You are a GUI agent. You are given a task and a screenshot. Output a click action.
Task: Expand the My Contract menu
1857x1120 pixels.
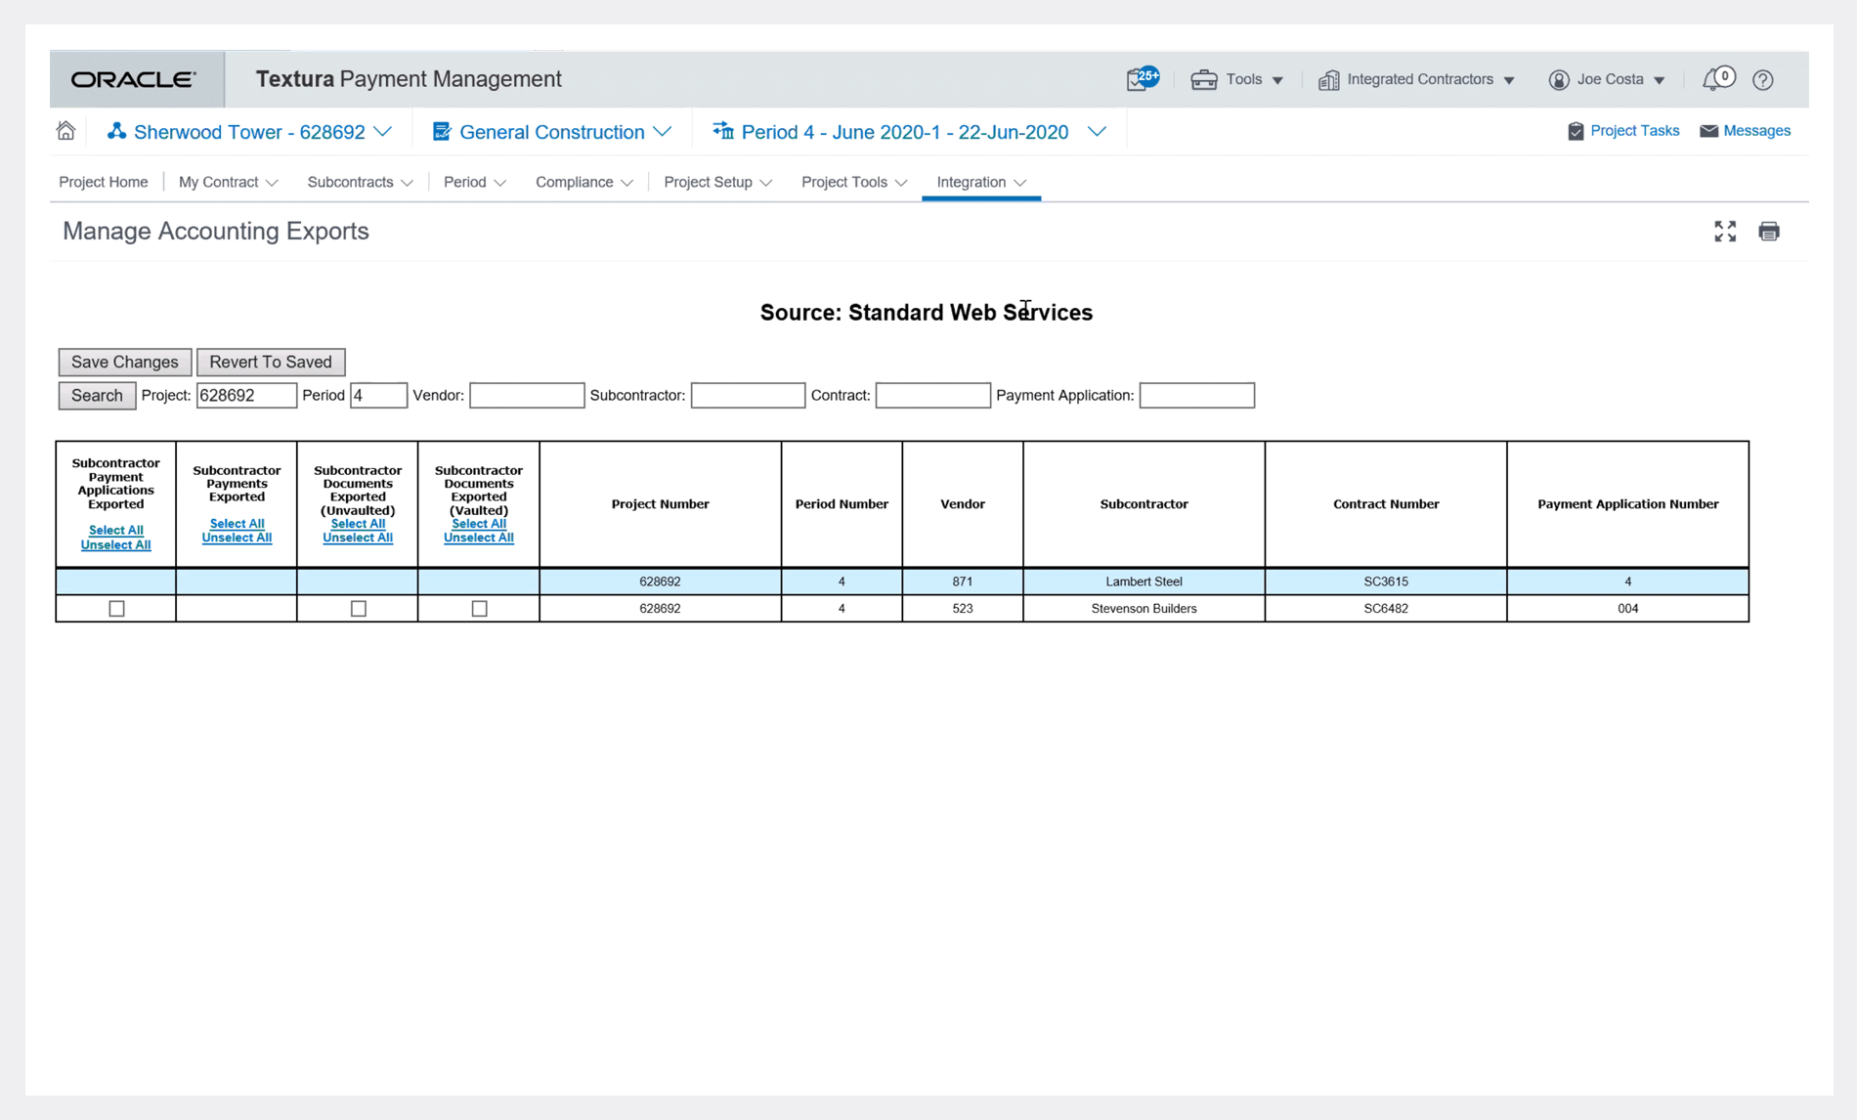(x=229, y=183)
